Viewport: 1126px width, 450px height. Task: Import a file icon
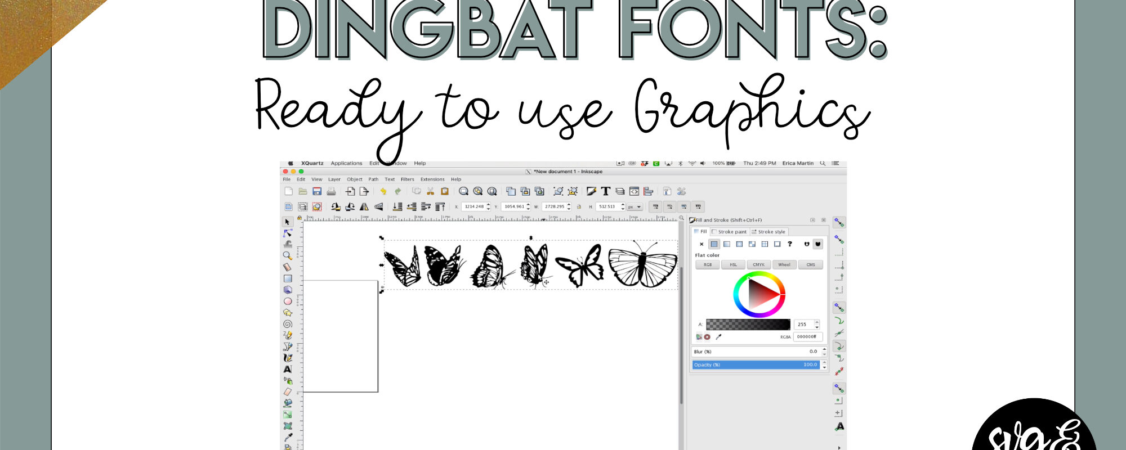click(350, 191)
